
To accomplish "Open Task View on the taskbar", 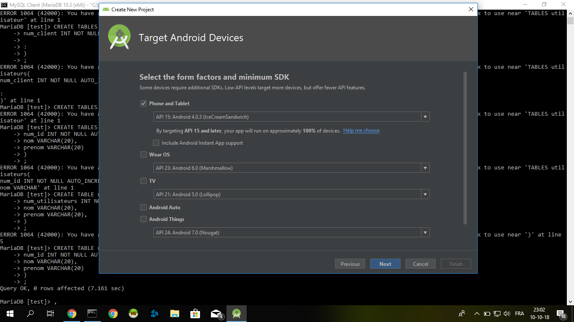I will point(50,314).
